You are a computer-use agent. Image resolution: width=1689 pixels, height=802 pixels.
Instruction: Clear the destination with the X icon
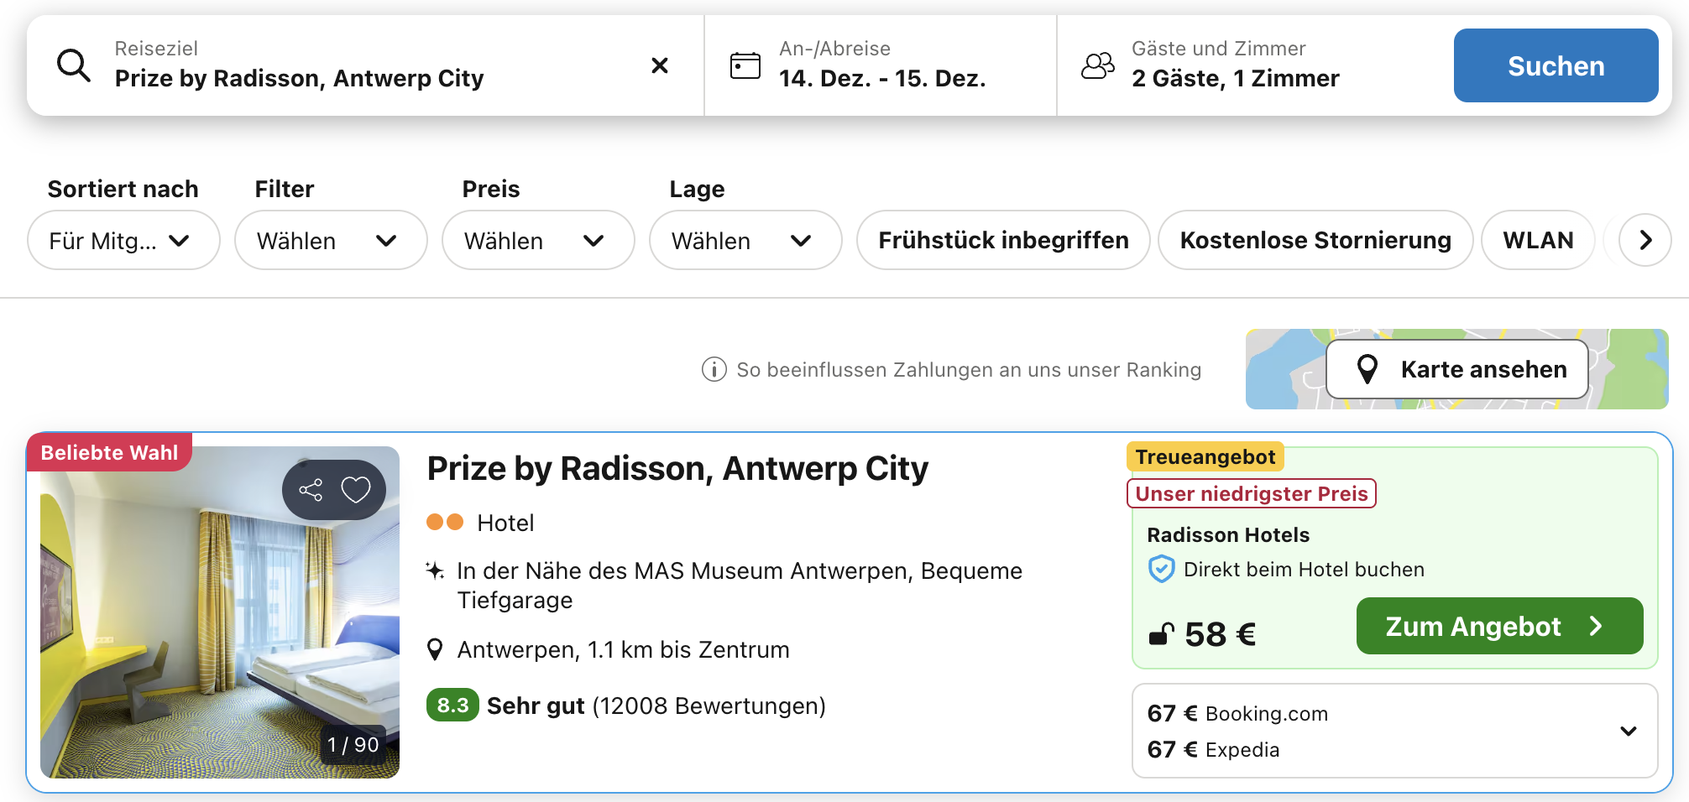pyautogui.click(x=660, y=65)
